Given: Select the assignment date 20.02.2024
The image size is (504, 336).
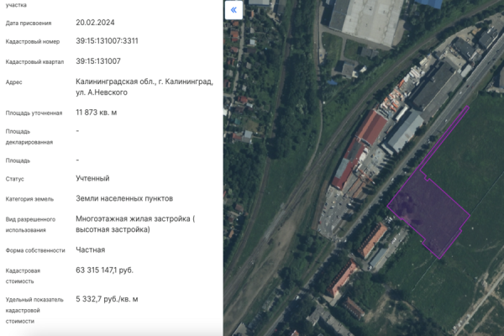Looking at the screenshot, I should tap(97, 23).
